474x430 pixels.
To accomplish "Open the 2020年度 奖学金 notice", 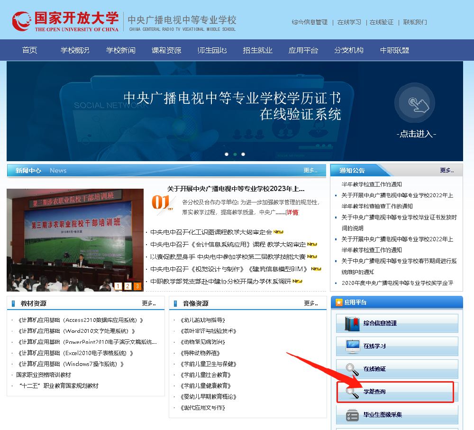I will click(397, 283).
